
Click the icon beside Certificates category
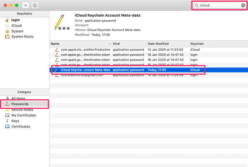tap(7, 126)
